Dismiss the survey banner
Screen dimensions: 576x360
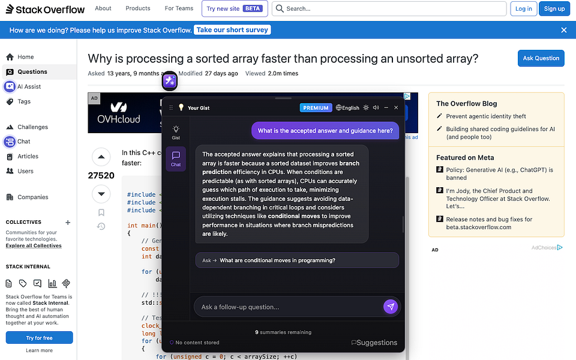coord(564,30)
